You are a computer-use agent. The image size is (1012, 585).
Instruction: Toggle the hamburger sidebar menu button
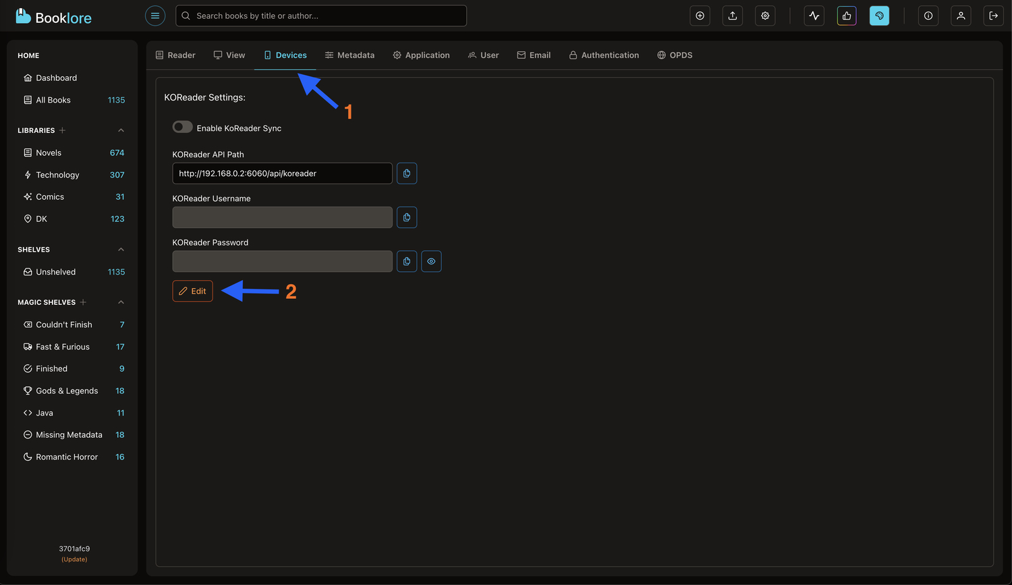(x=155, y=16)
